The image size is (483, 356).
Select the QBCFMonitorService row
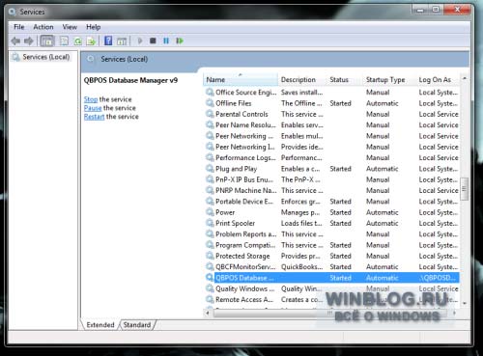coord(331,266)
